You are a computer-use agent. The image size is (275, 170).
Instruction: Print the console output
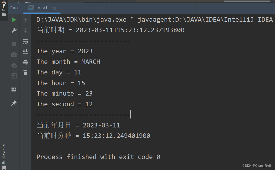click(x=25, y=62)
